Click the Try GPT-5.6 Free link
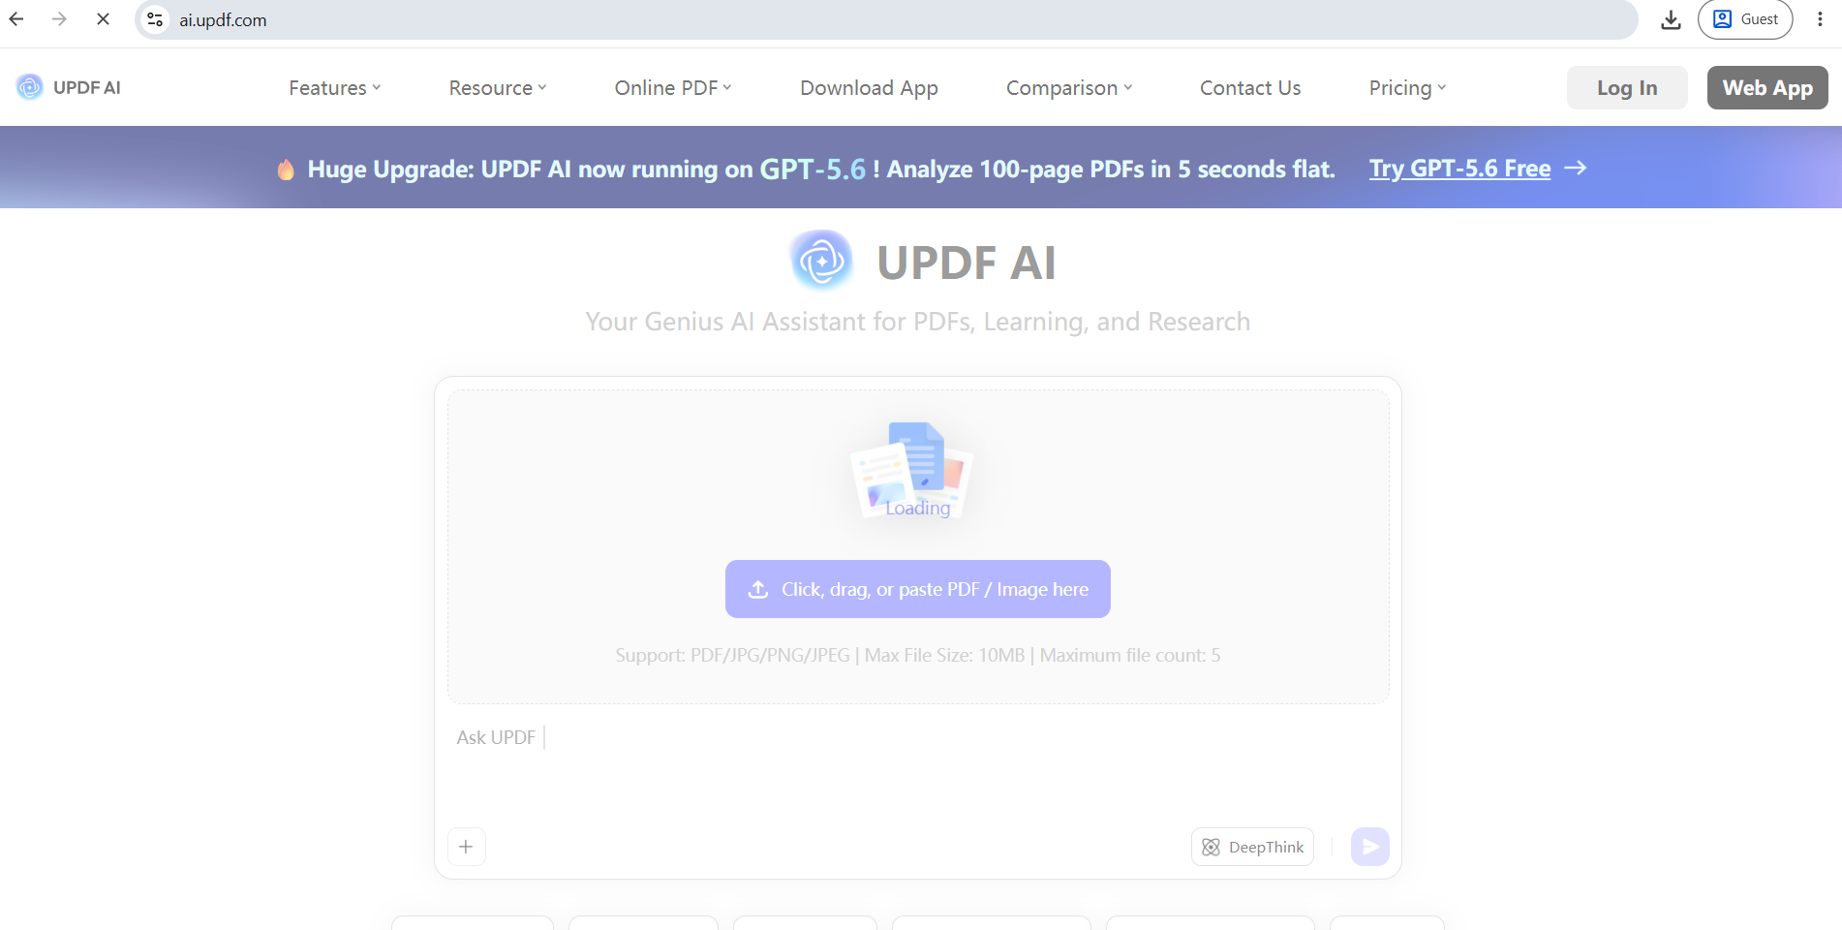Viewport: 1842px width, 930px height. click(x=1459, y=169)
